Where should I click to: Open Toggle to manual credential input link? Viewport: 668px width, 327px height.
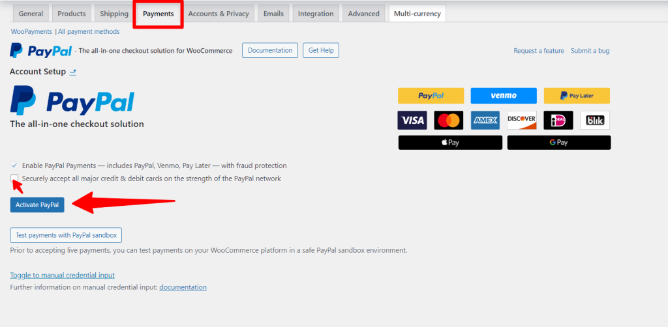(x=62, y=276)
